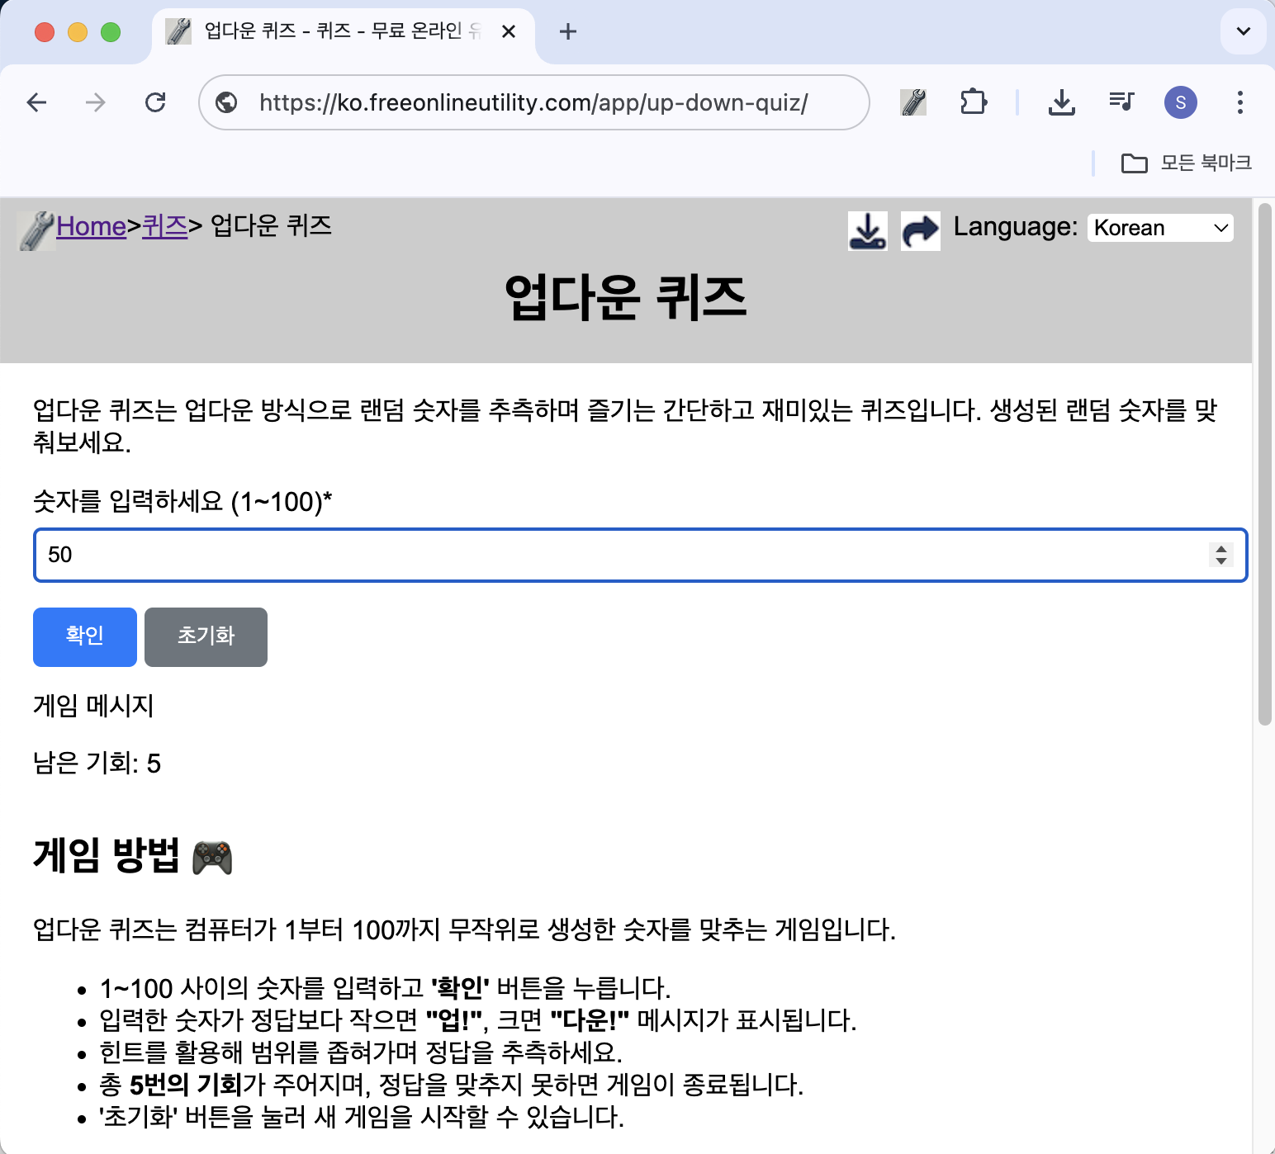Follow the Home breadcrumb link

click(91, 226)
